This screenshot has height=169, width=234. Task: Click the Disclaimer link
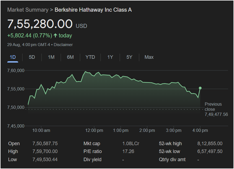pos(63,45)
